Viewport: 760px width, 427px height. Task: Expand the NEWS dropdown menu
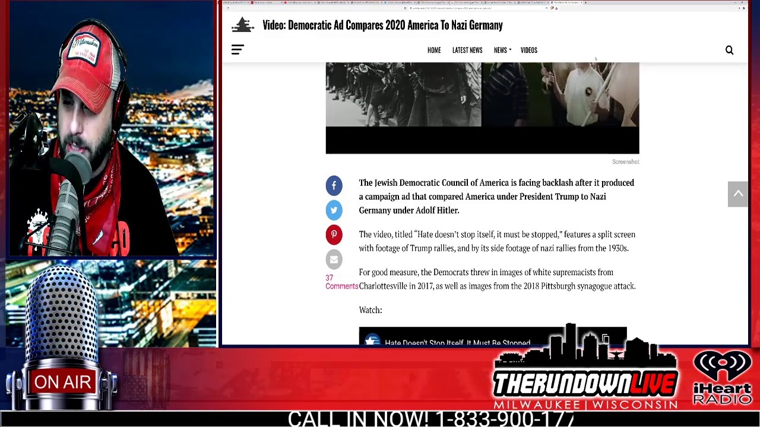click(502, 50)
